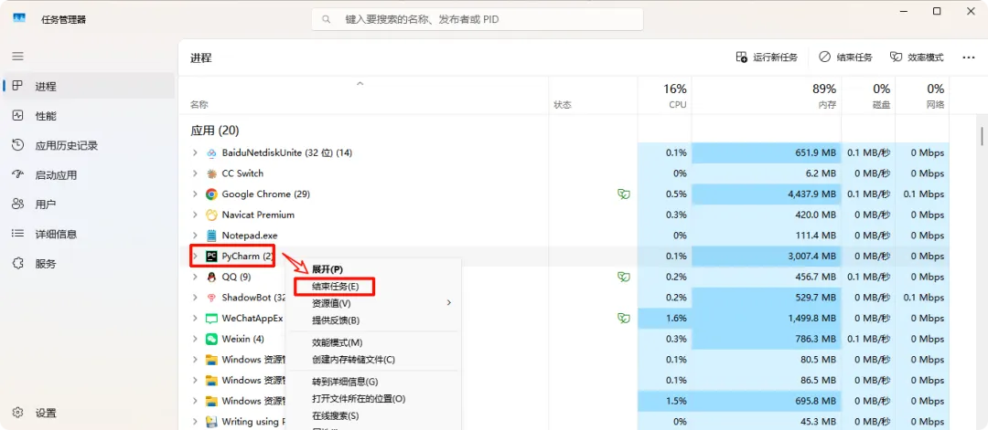Click the QQ penguin icon

pyautogui.click(x=211, y=278)
